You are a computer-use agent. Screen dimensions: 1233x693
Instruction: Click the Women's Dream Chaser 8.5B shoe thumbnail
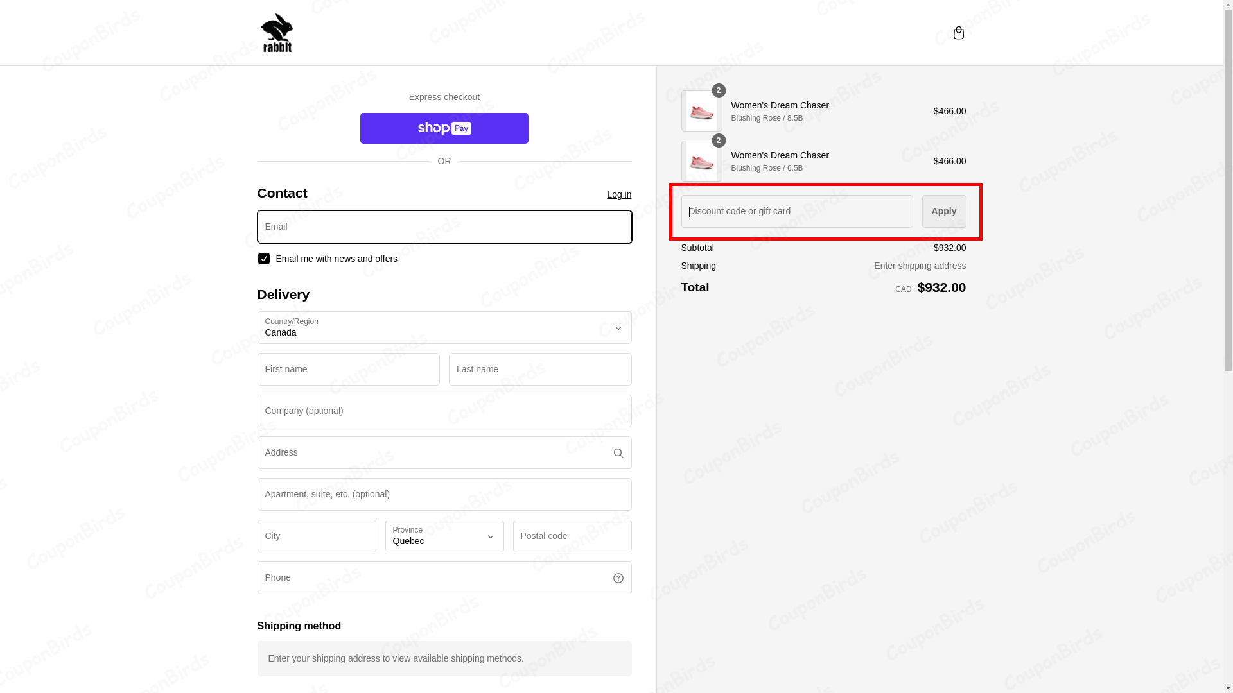[702, 110]
